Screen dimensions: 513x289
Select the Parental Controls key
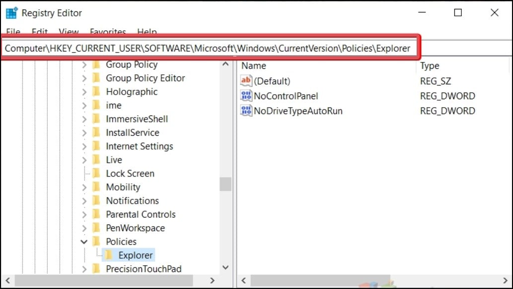pos(141,214)
